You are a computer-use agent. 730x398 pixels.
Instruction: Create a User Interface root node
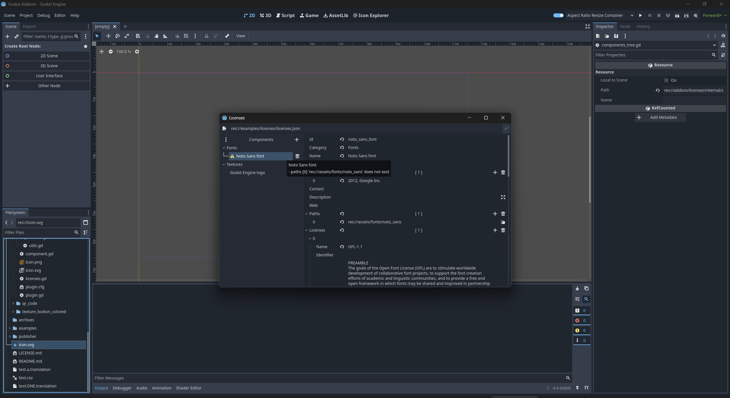46,76
